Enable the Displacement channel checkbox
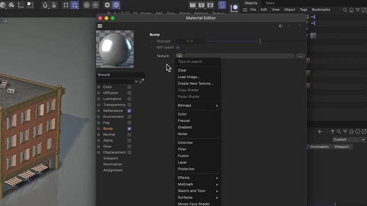Image resolution: width=367 pixels, height=206 pixels. pyautogui.click(x=129, y=153)
